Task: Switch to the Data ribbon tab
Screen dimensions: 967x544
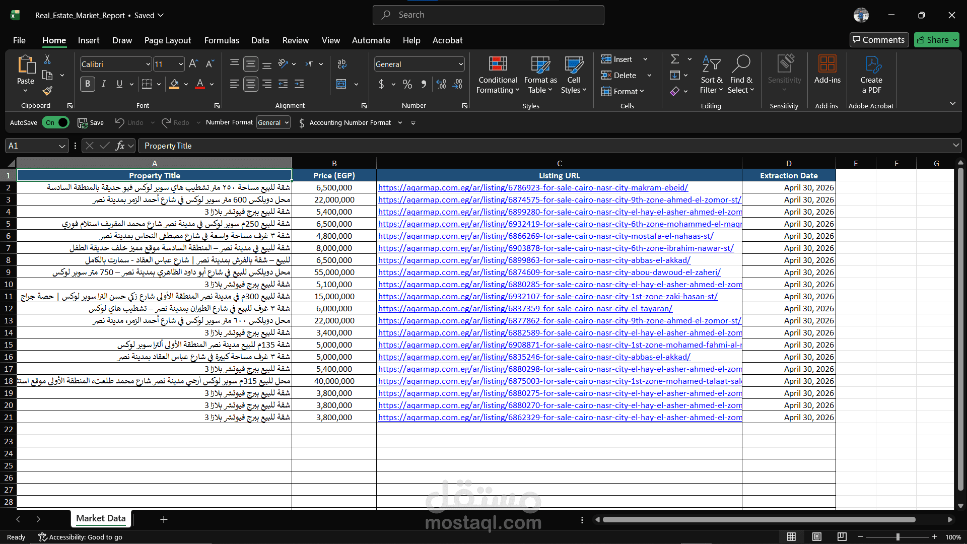Action: tap(260, 40)
